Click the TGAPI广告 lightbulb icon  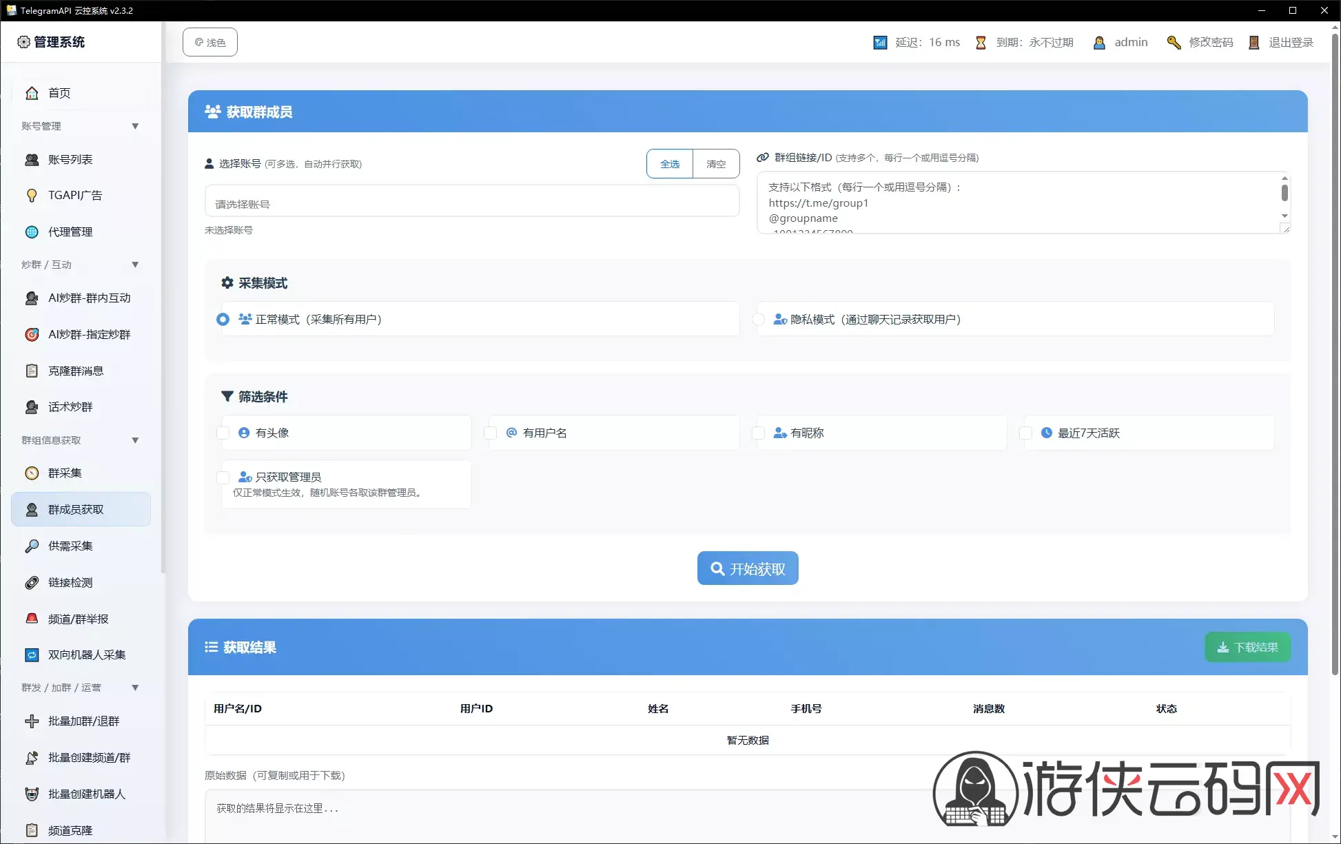point(32,196)
